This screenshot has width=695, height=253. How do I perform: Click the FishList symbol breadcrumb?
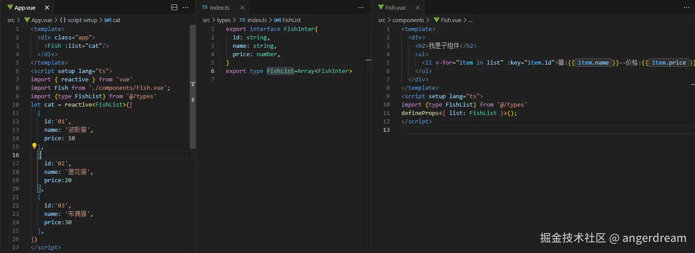coord(291,20)
